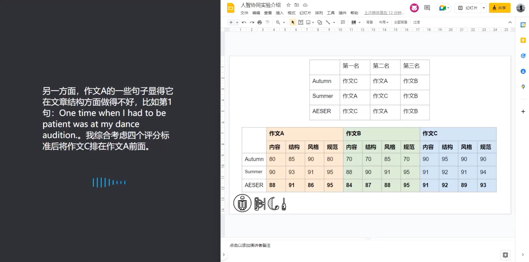Star the 人智协同实验介绍 presentation
The height and width of the screenshot is (262, 529).
click(x=288, y=5)
